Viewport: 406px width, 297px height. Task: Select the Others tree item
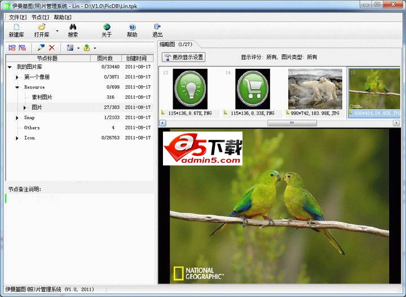click(32, 128)
